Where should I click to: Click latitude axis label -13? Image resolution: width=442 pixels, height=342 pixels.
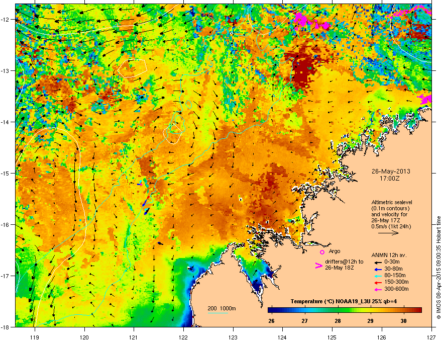6,70
